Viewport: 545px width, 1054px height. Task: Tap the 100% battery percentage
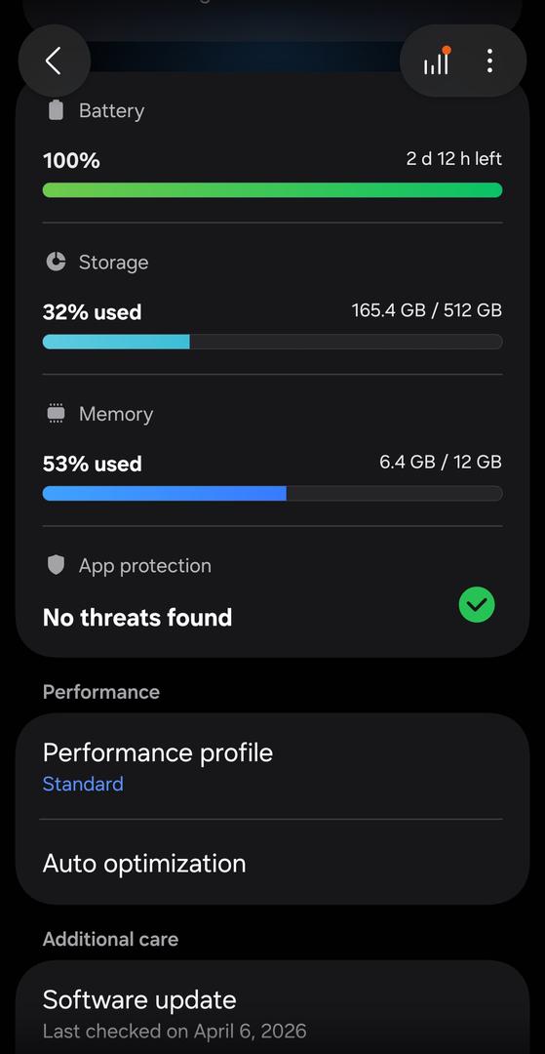[71, 161]
